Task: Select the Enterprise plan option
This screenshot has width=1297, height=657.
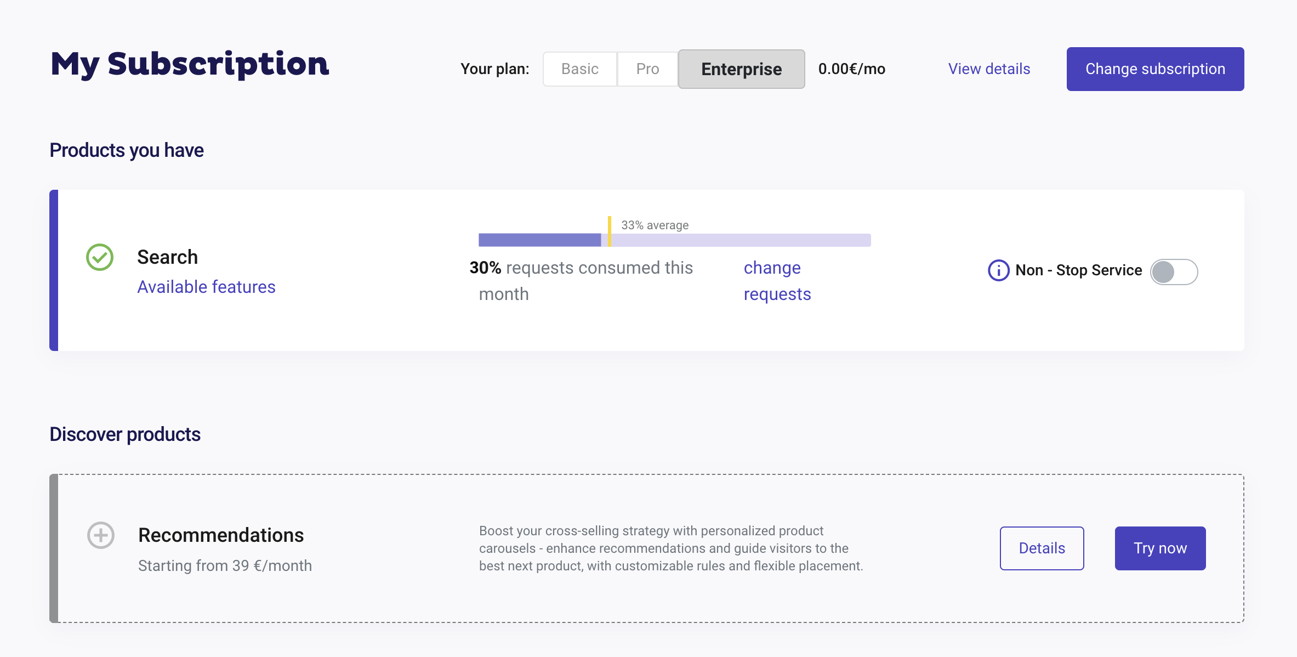Action: (x=742, y=69)
